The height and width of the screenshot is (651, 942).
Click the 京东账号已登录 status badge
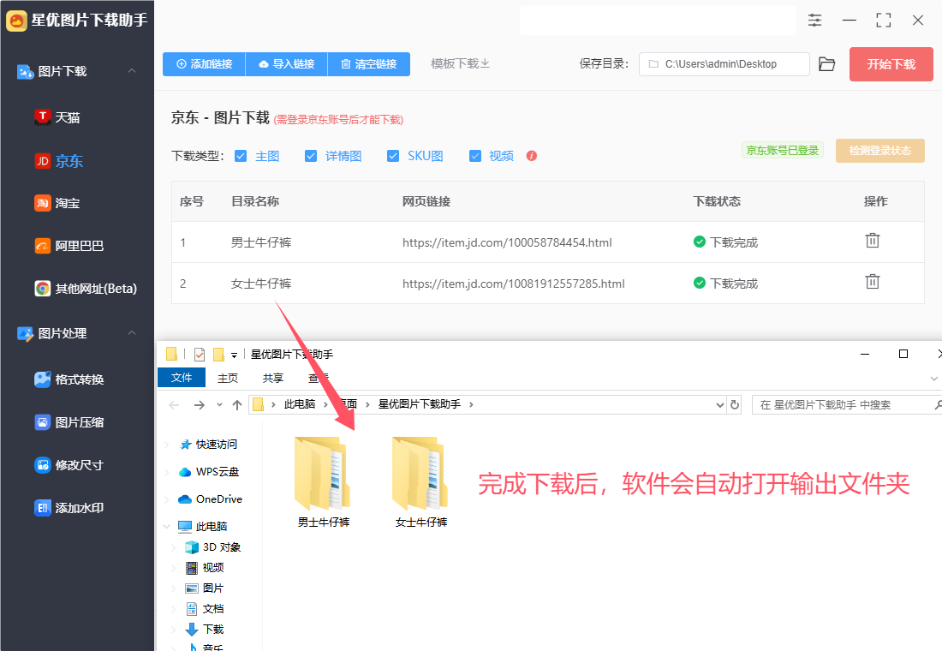pos(782,150)
